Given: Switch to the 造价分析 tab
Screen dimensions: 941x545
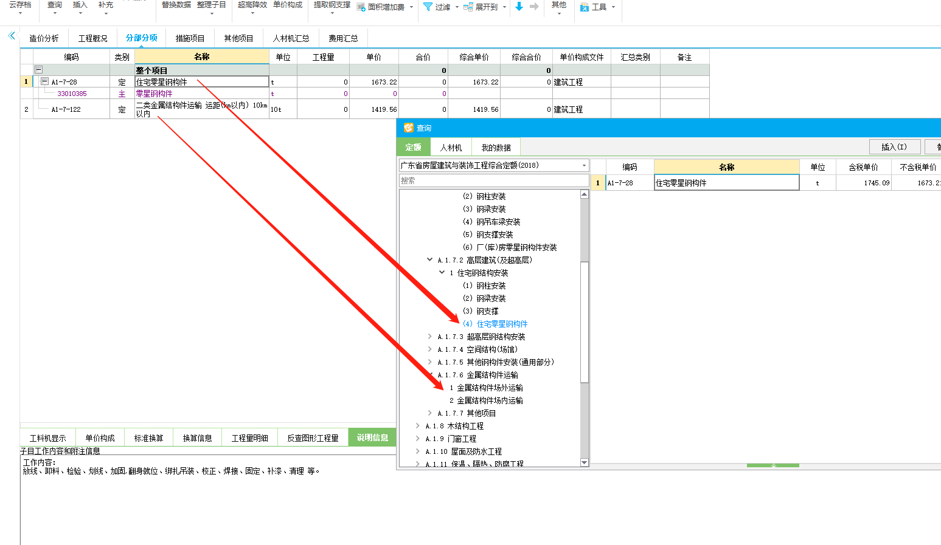Looking at the screenshot, I should tap(44, 38).
